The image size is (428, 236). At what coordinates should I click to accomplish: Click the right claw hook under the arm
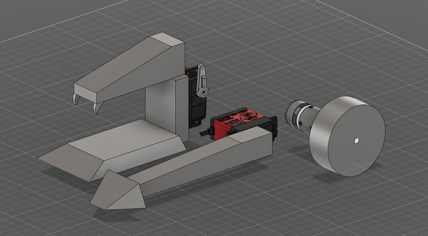point(95,108)
